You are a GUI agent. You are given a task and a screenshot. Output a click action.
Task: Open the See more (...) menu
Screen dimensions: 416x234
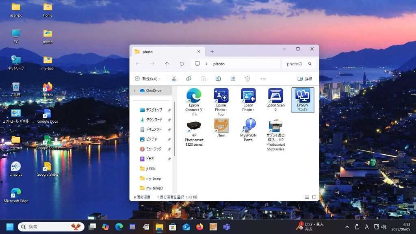click(263, 79)
